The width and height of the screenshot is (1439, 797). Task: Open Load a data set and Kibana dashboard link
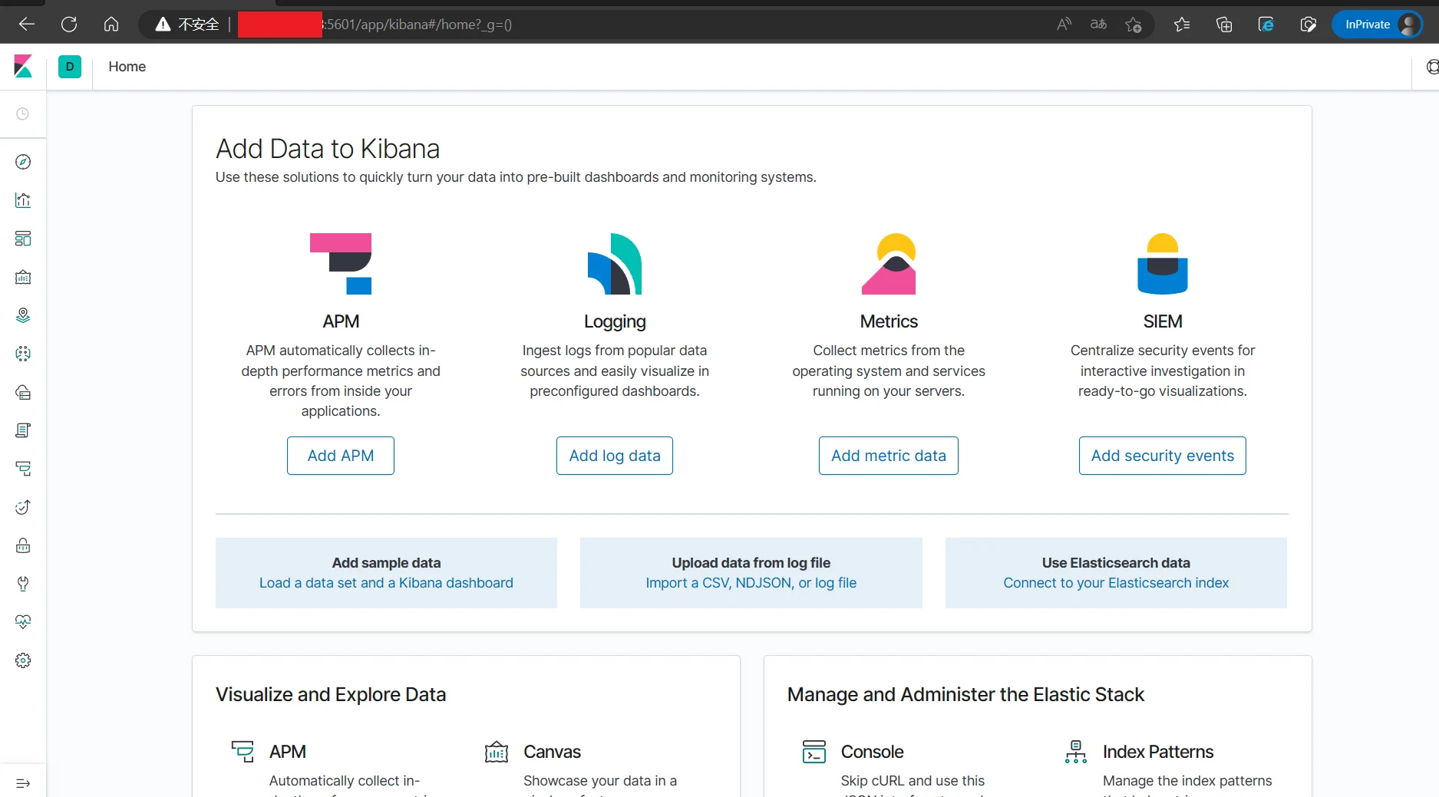(386, 583)
